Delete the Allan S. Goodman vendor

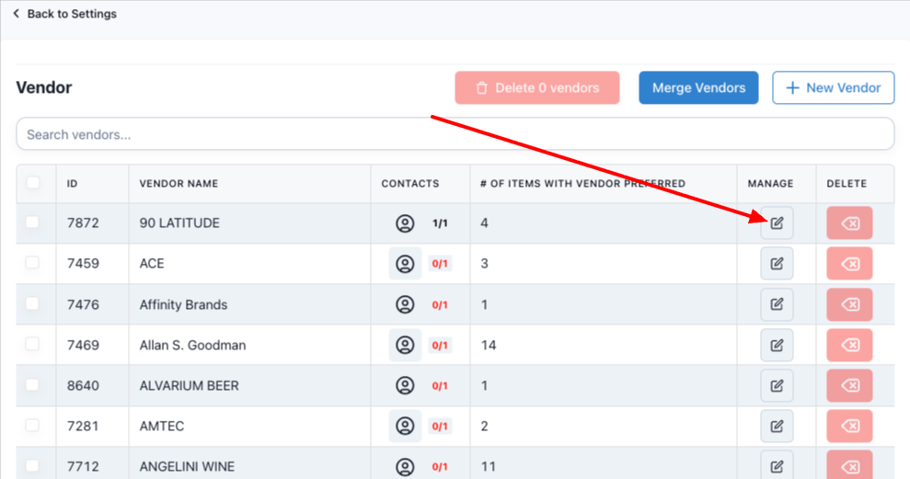point(849,345)
